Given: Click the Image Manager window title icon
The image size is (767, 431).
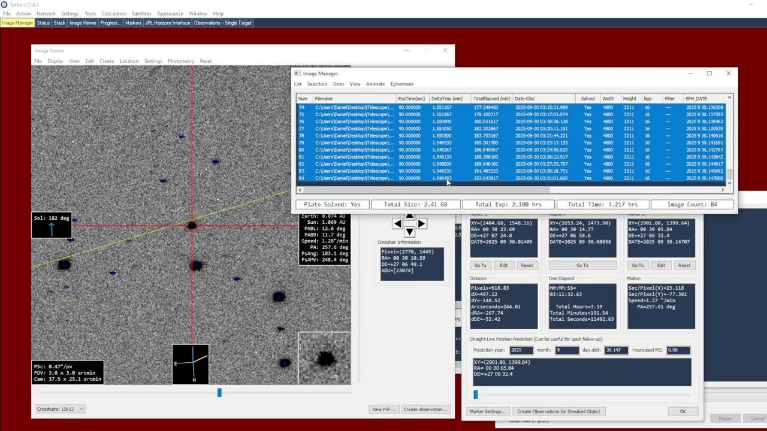Looking at the screenshot, I should 298,74.
